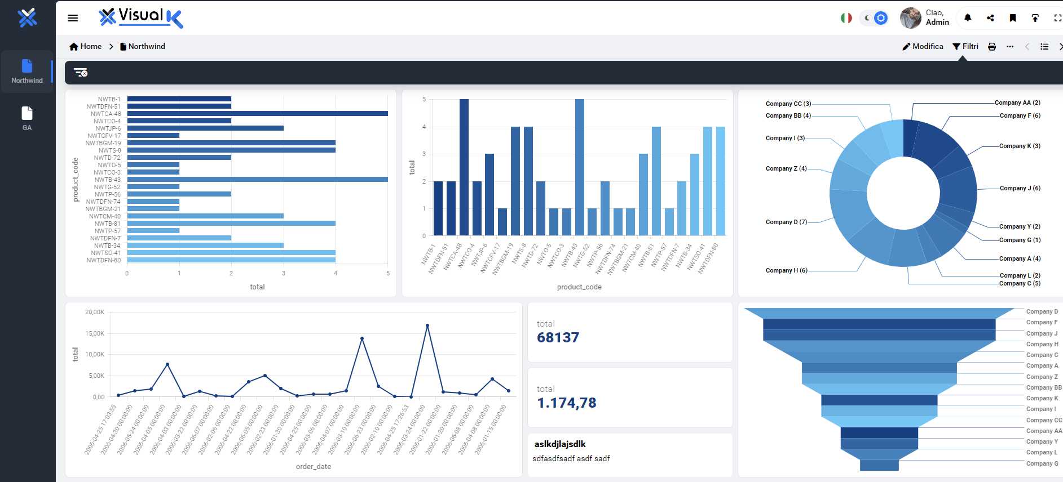The width and height of the screenshot is (1063, 482).
Task: Open the Northwind dashboard in sidebar
Action: 27,72
